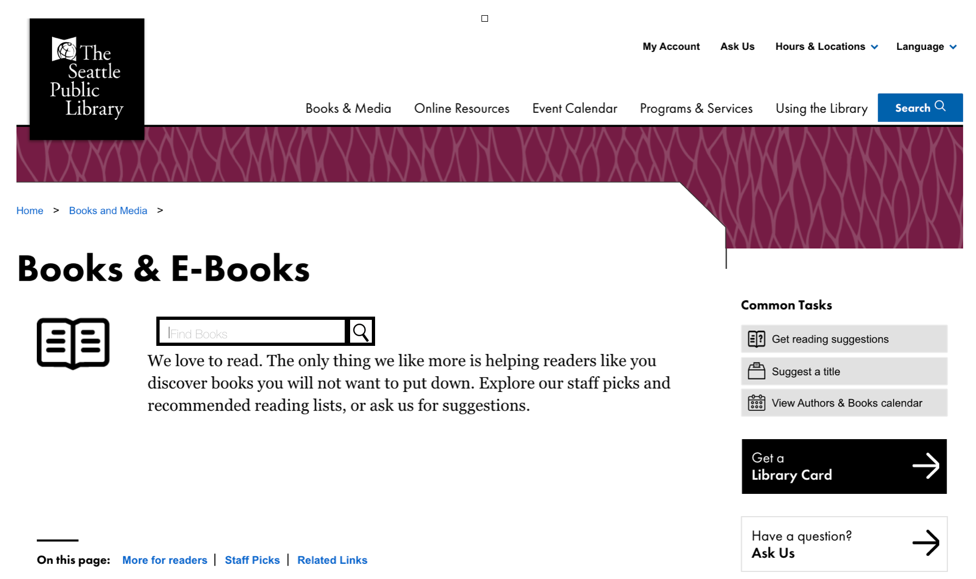Click the magnifier icon beside Find Books
Screen dimensions: 976x579
pos(360,331)
